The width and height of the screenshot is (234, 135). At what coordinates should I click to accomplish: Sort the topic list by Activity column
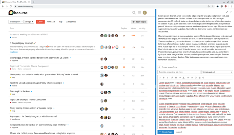(x=142, y=28)
